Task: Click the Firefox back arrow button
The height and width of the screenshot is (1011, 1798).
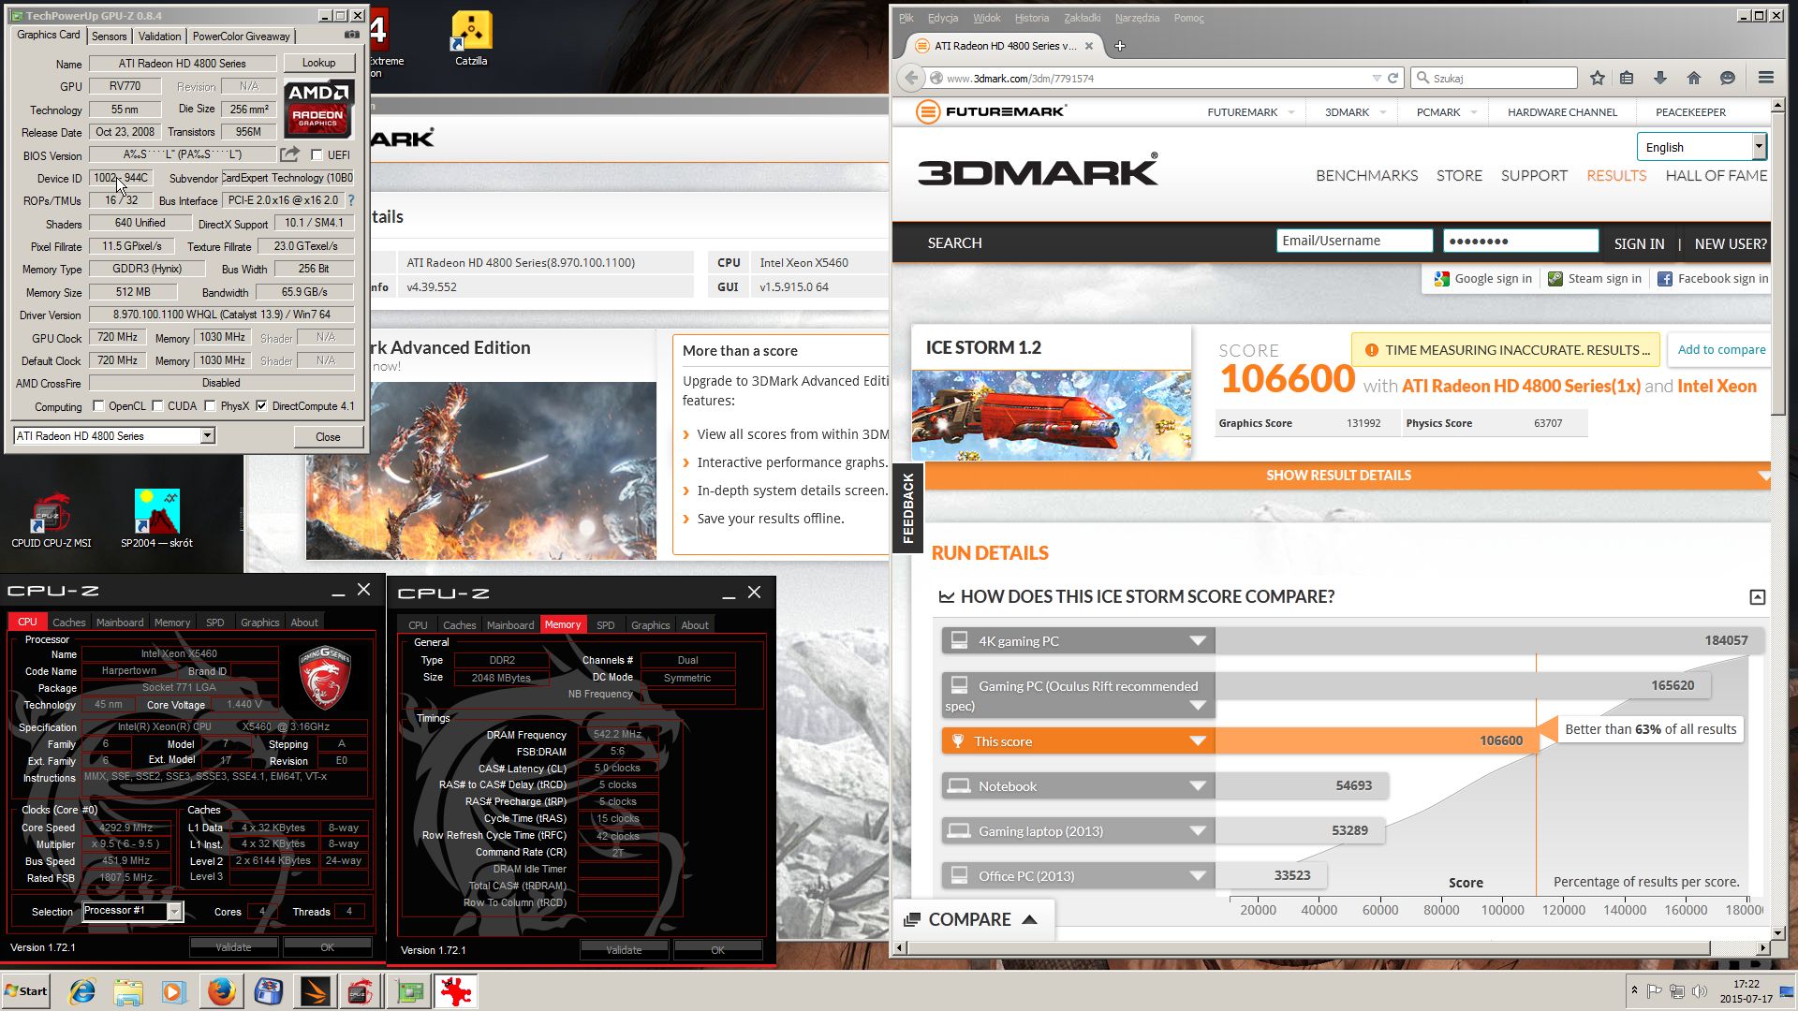Action: coord(911,78)
